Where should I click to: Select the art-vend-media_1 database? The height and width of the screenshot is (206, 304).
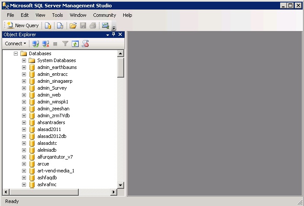point(56,171)
